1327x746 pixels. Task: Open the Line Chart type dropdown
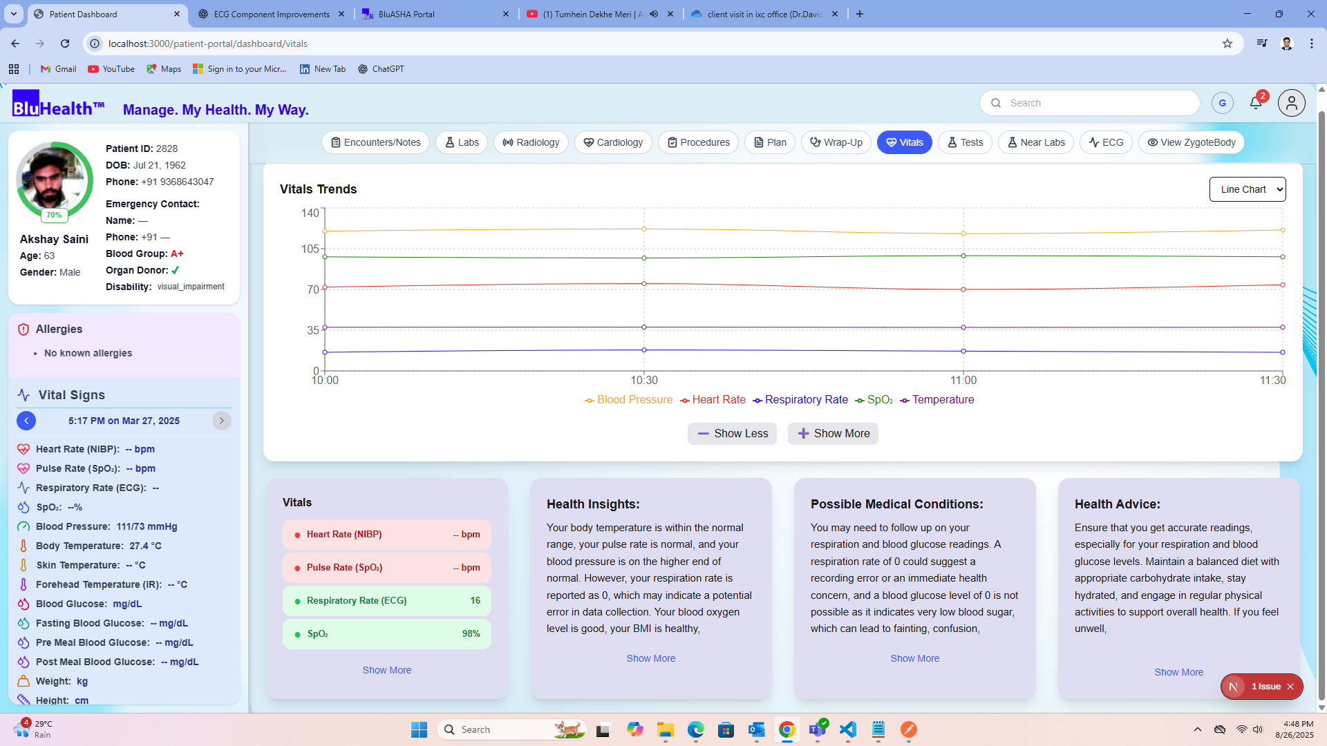(1247, 189)
